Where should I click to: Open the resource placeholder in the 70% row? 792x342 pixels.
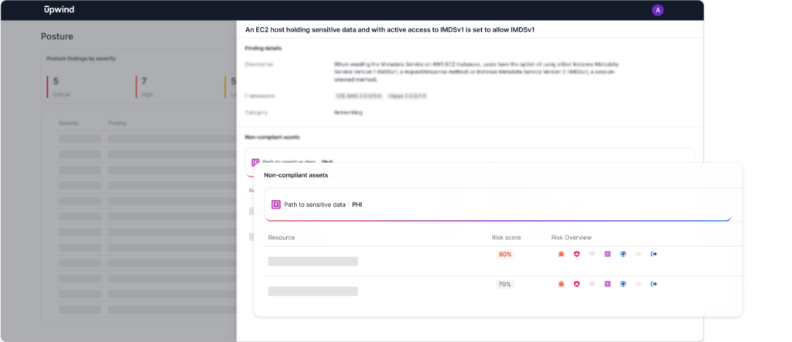tap(312, 292)
